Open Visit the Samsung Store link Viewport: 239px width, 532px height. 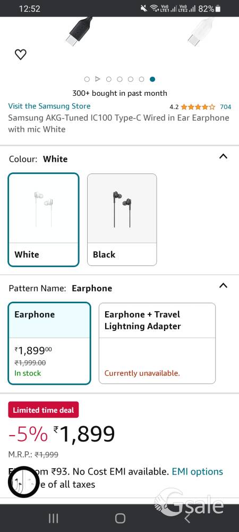point(49,106)
